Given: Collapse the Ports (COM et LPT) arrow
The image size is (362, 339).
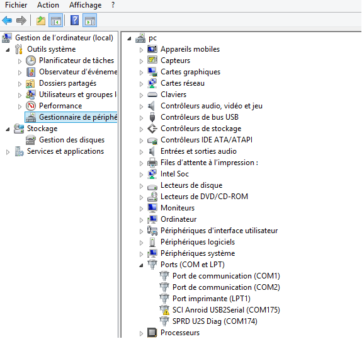Looking at the screenshot, I should tap(141, 265).
